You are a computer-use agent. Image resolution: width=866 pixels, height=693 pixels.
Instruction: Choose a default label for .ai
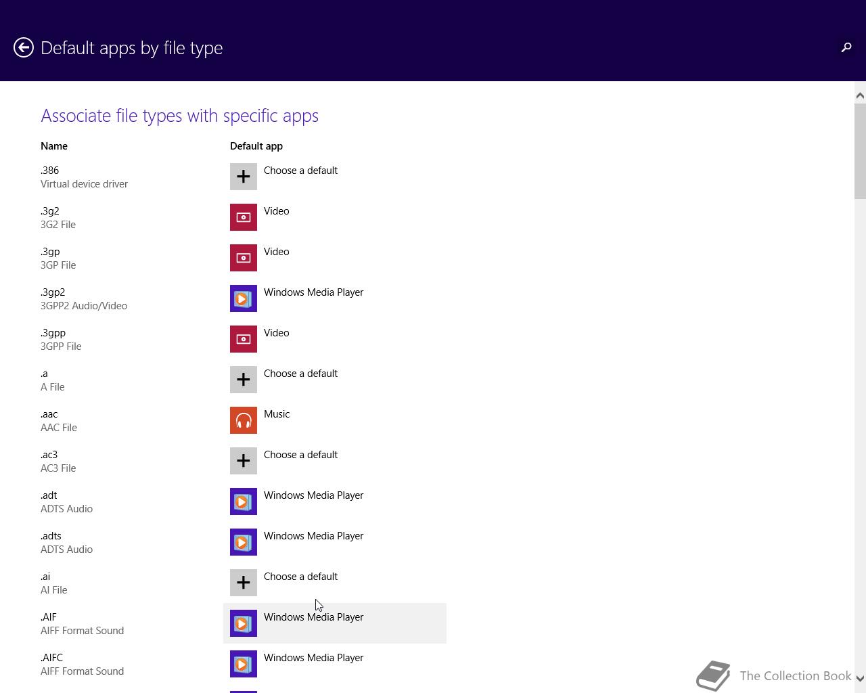click(x=300, y=577)
